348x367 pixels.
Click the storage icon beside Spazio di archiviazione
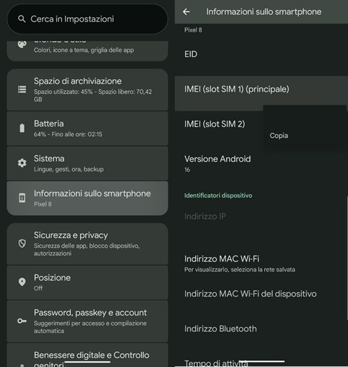(22, 89)
